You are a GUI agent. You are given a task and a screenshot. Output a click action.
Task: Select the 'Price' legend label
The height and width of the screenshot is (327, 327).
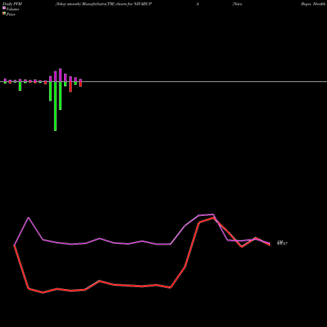[x=10, y=14]
